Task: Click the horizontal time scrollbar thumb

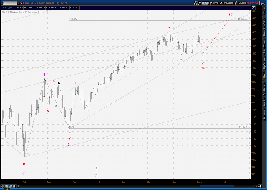Action: 217,186
